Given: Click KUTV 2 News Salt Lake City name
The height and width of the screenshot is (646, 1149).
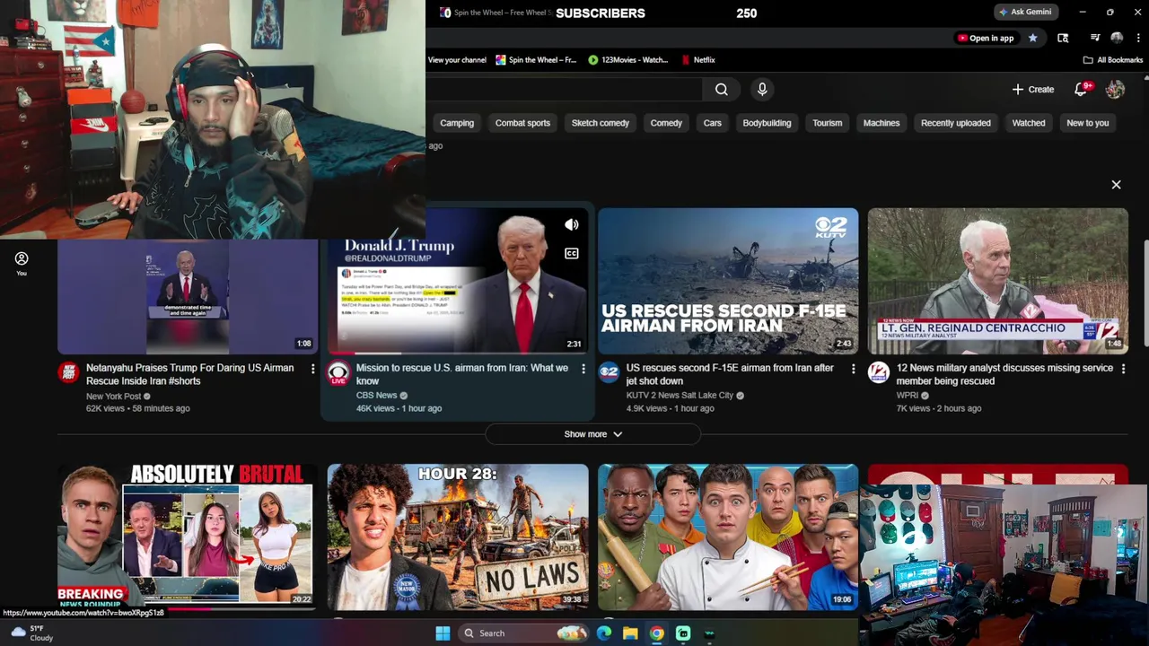Looking at the screenshot, I should click(680, 395).
